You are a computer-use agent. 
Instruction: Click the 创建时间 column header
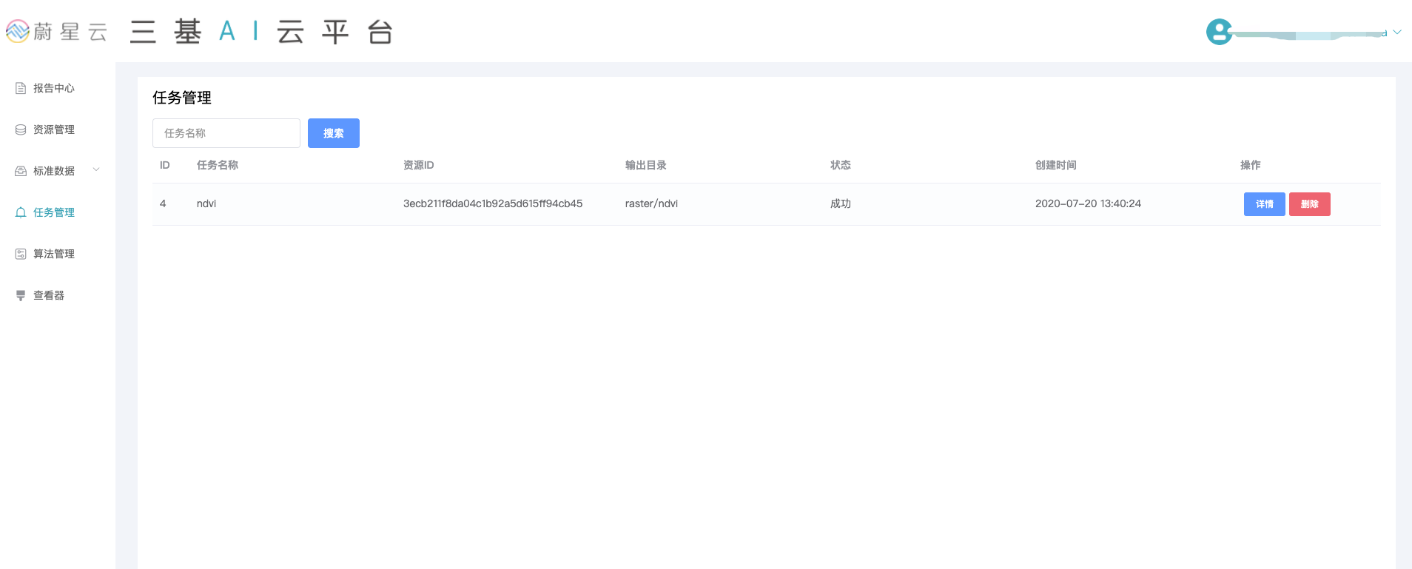coord(1055,165)
